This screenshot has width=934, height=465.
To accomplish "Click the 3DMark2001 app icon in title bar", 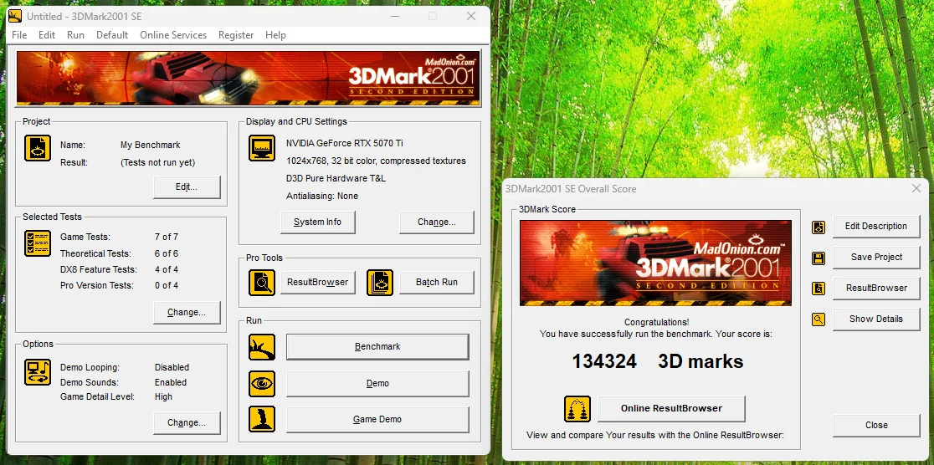I will pyautogui.click(x=16, y=16).
